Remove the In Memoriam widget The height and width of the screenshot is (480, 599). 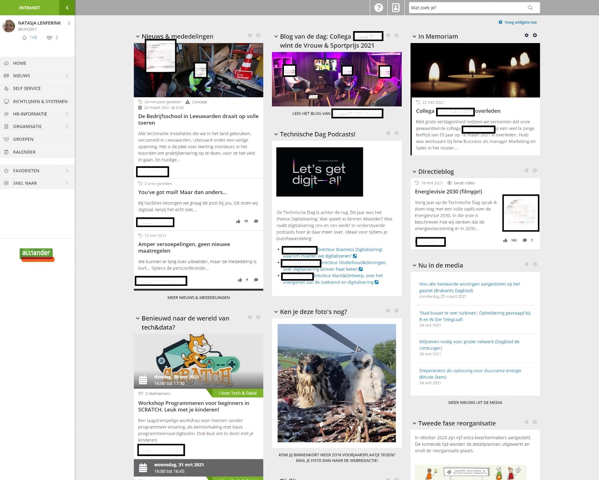pyautogui.click(x=535, y=35)
